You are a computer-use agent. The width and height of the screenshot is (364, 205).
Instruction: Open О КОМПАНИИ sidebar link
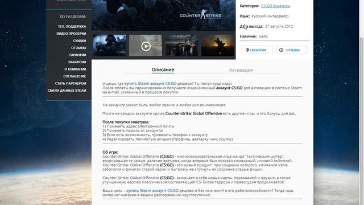click(x=75, y=69)
